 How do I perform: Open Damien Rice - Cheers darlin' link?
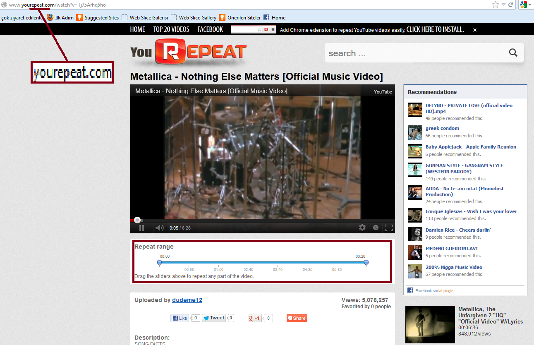(x=458, y=230)
